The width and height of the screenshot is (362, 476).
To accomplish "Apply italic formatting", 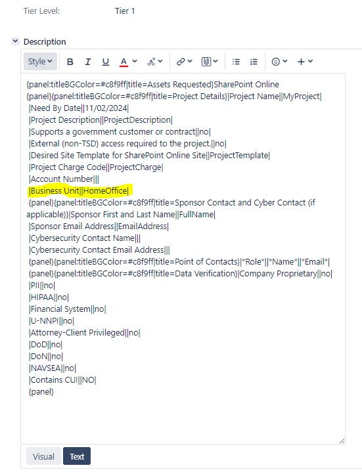I will pos(88,62).
